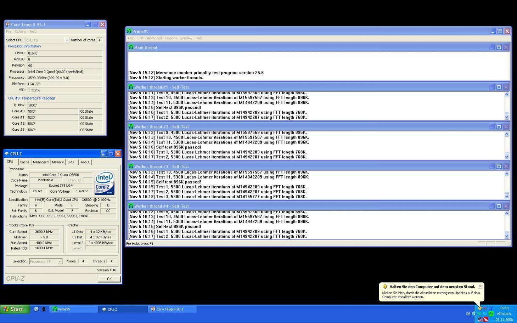Click the second quick launch icon beside Start

click(44, 309)
